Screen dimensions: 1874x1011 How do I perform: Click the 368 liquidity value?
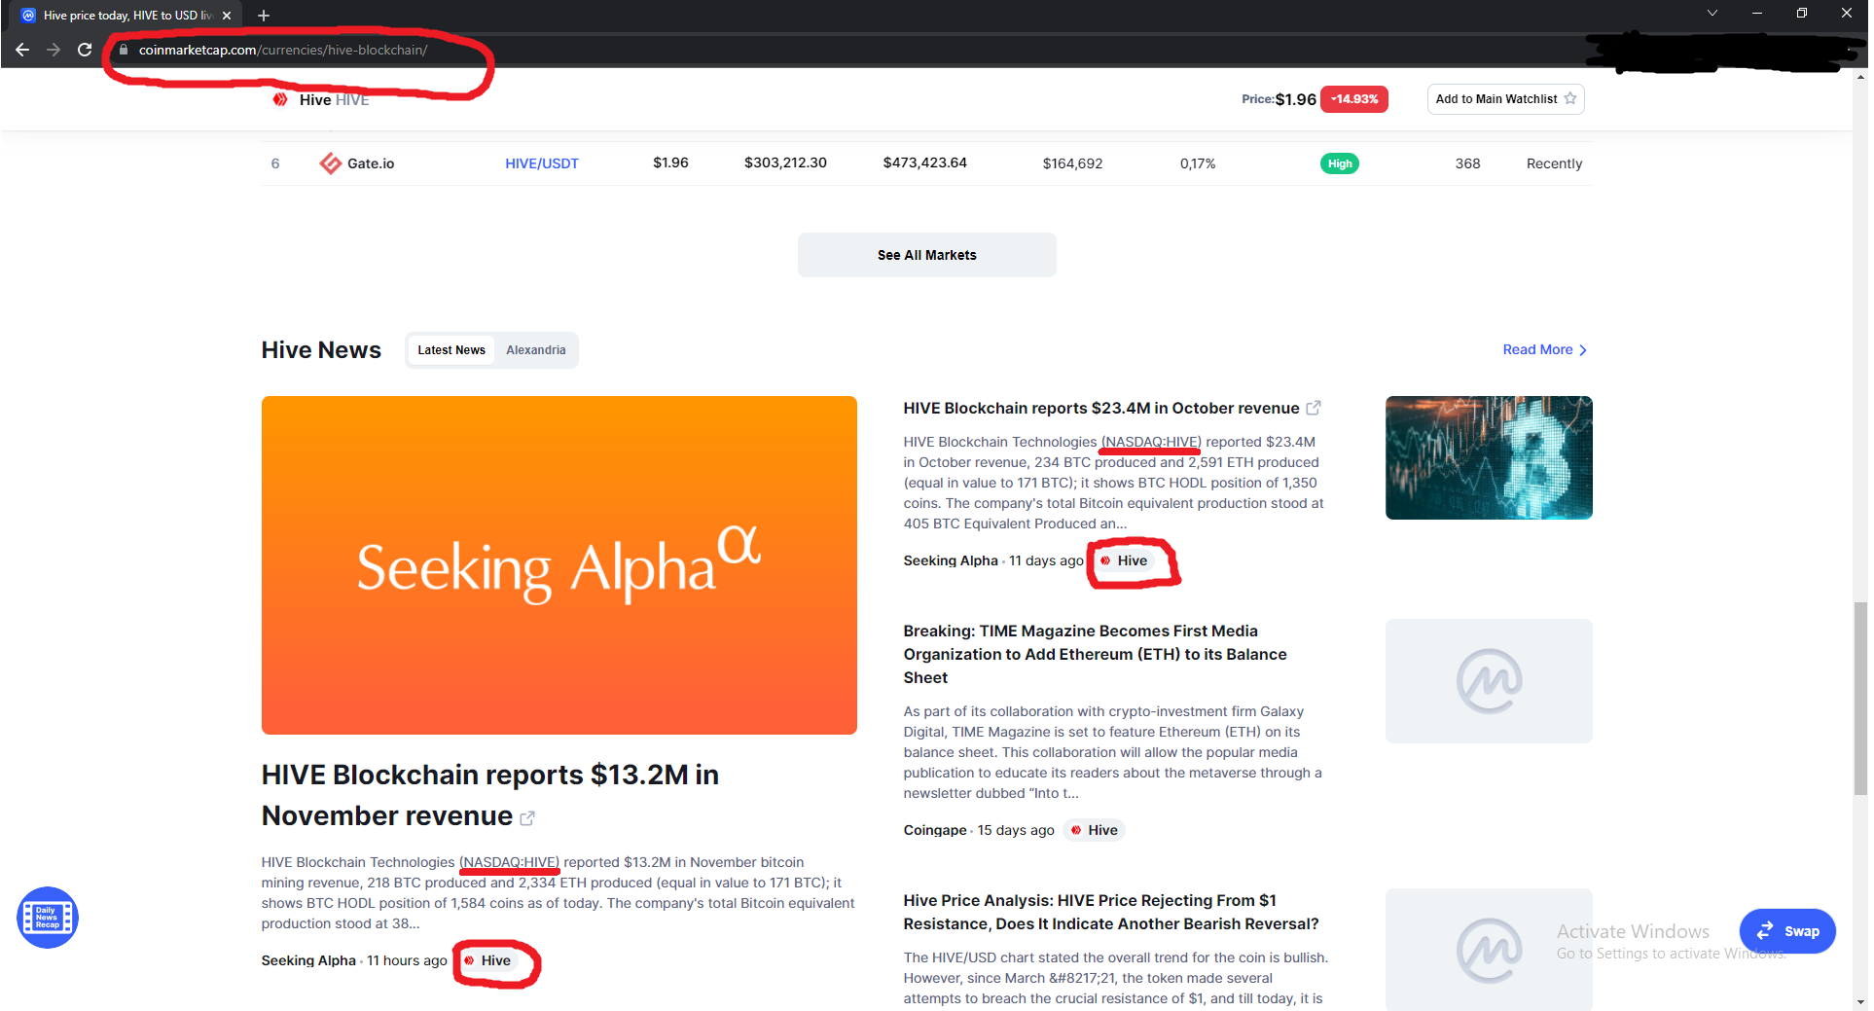1467,163
